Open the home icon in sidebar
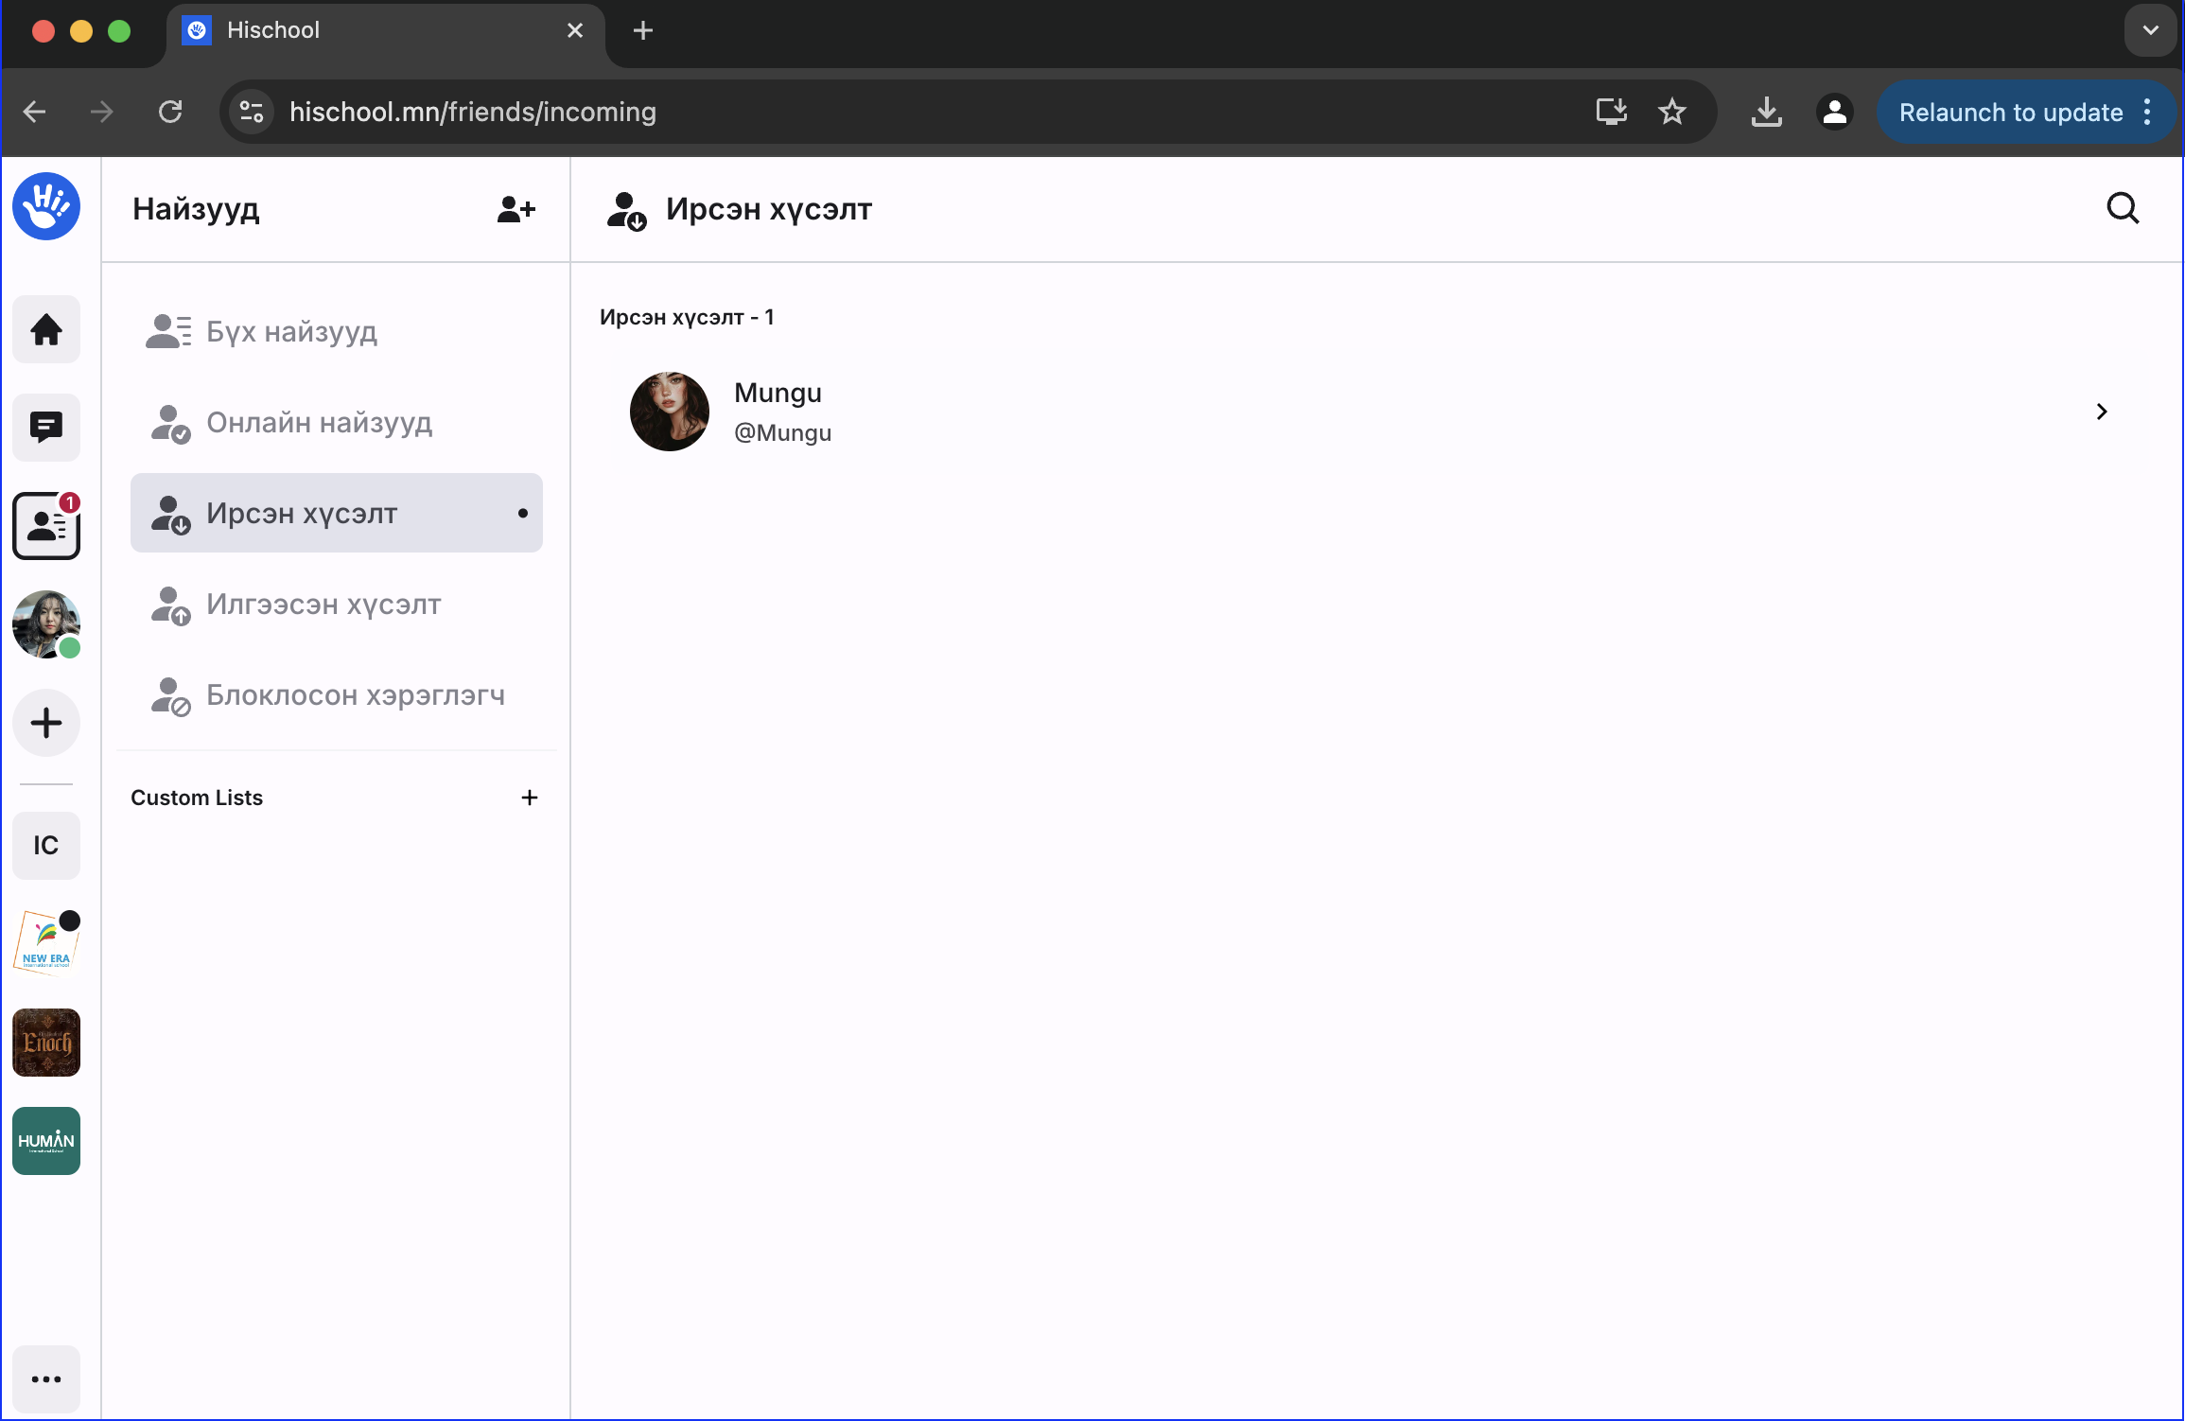The width and height of the screenshot is (2185, 1421). [x=45, y=330]
